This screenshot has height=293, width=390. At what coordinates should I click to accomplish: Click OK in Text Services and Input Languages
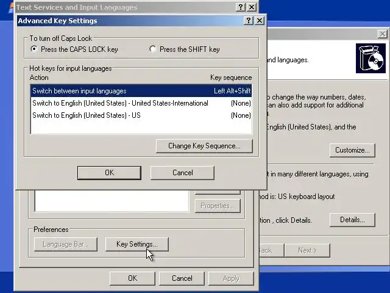coord(132,278)
